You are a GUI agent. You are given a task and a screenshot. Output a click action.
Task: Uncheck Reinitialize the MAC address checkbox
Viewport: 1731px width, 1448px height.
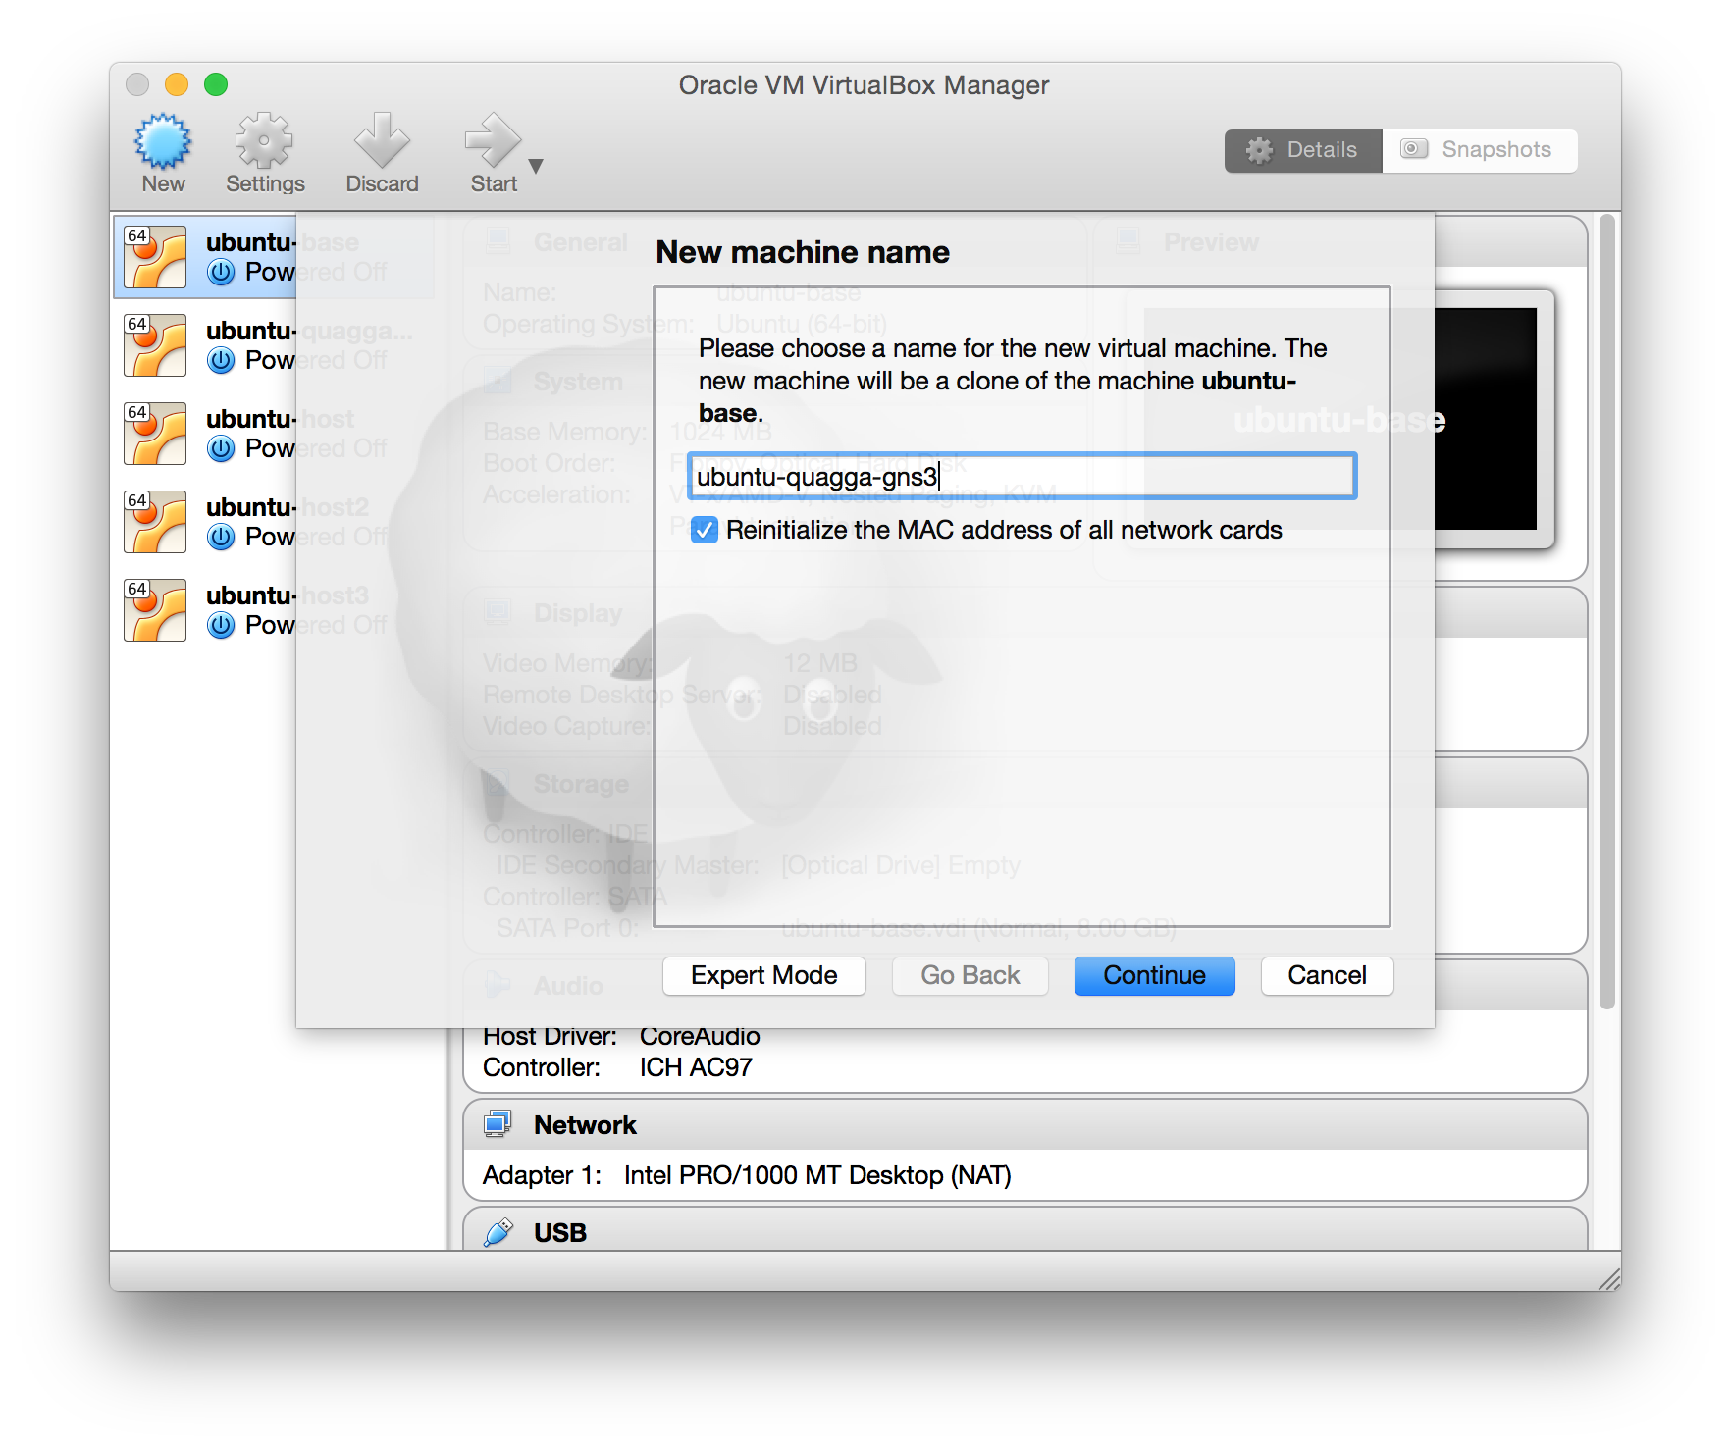coord(705,531)
